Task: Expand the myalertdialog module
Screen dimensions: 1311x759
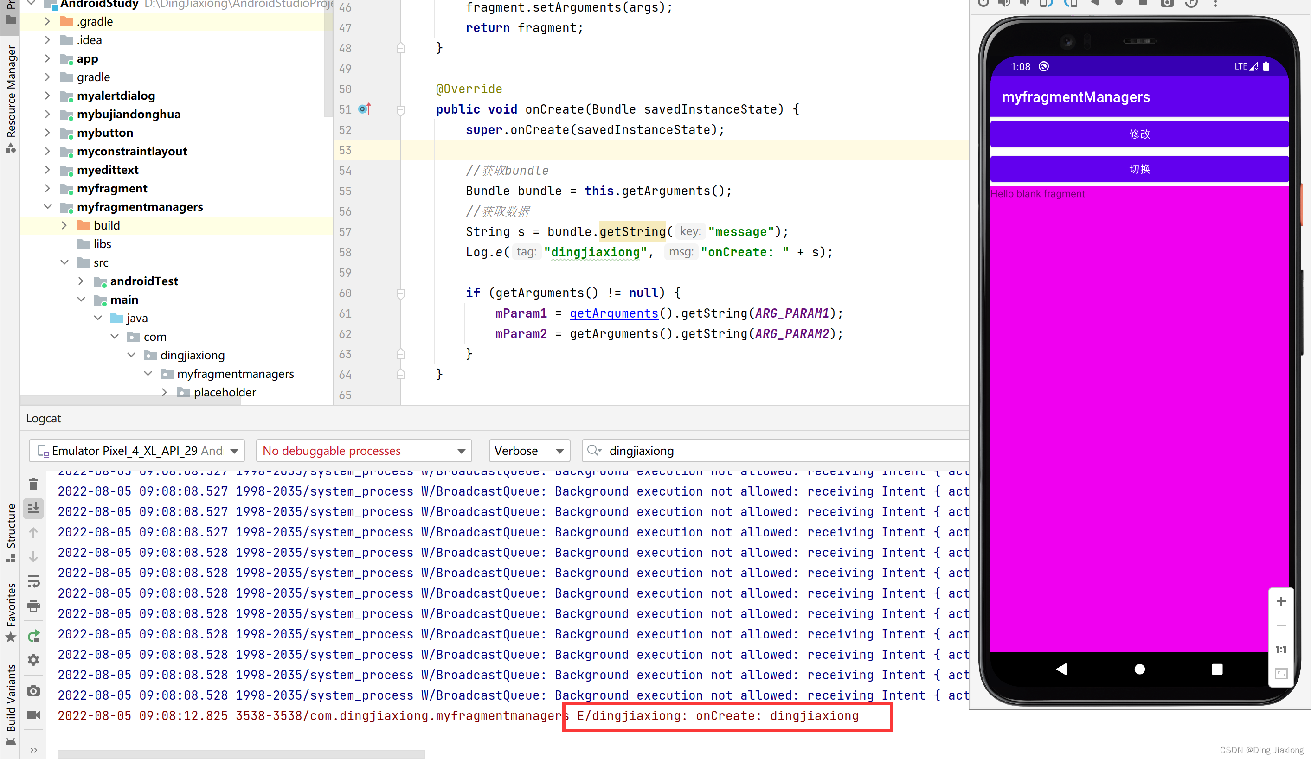Action: pos(47,96)
